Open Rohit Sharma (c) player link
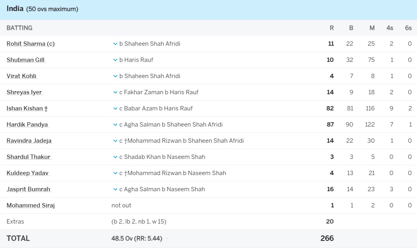 pos(30,44)
